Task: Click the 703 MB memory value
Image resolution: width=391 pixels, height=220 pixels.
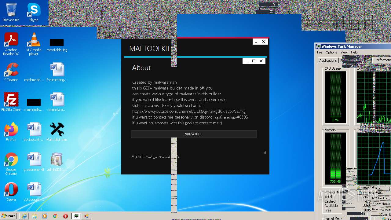Action: point(335,182)
